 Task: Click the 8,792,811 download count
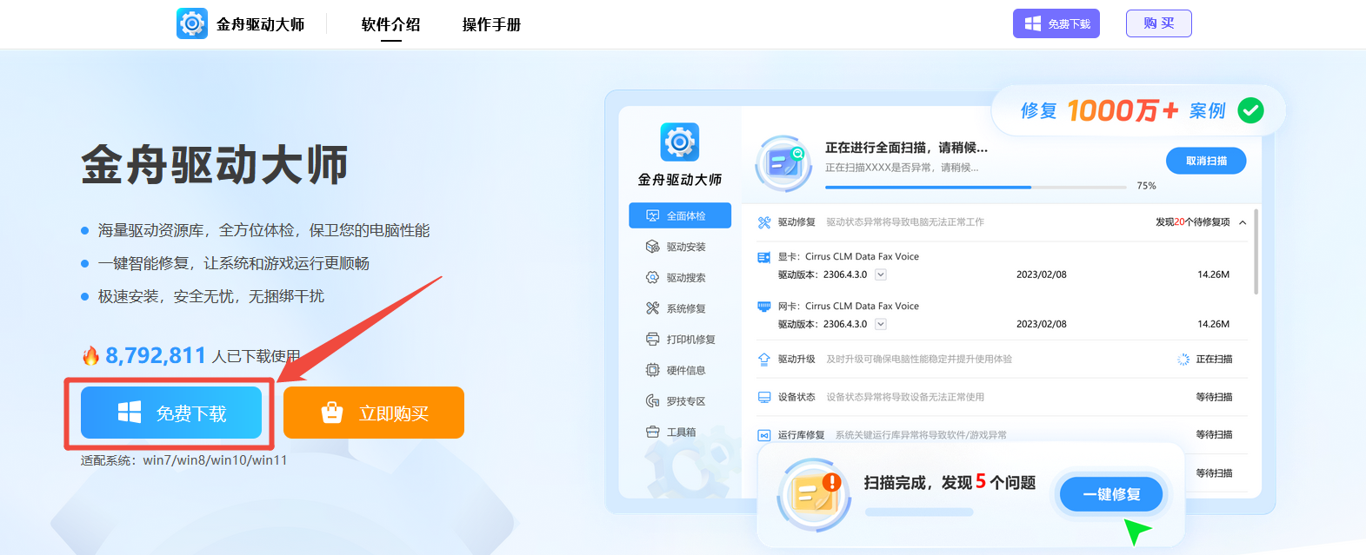click(x=156, y=355)
